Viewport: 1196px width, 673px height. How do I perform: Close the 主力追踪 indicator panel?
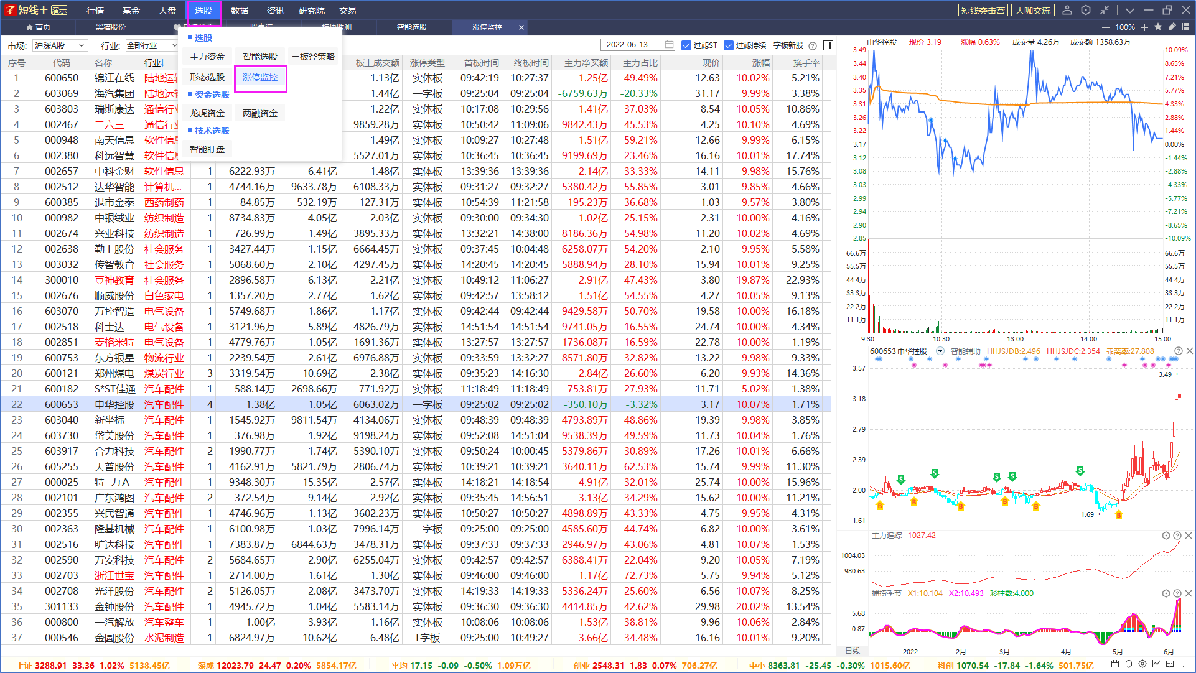click(x=1189, y=536)
